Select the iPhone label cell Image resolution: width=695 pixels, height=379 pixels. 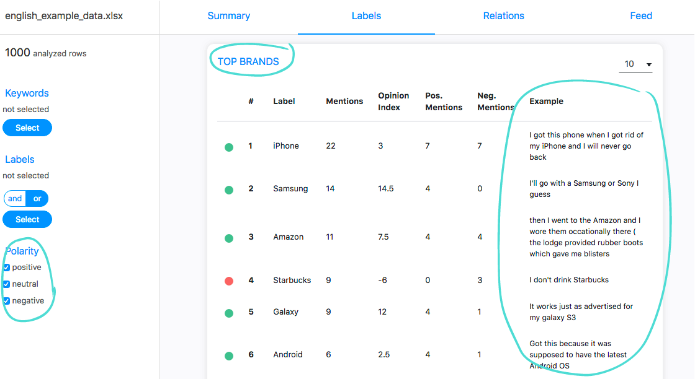[286, 146]
